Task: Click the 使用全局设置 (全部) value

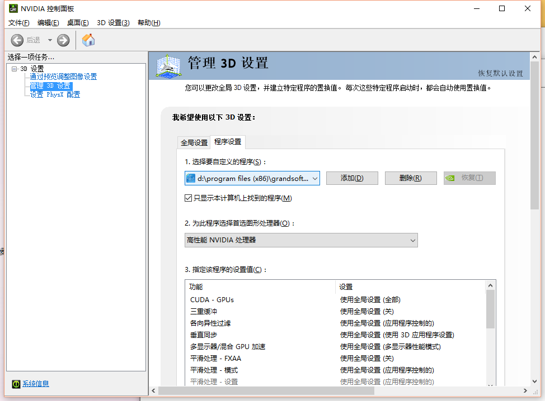Action: tap(370, 300)
